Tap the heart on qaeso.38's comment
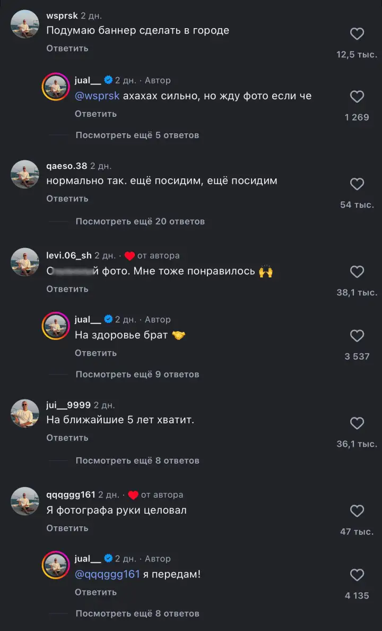The image size is (382, 631). tap(357, 184)
